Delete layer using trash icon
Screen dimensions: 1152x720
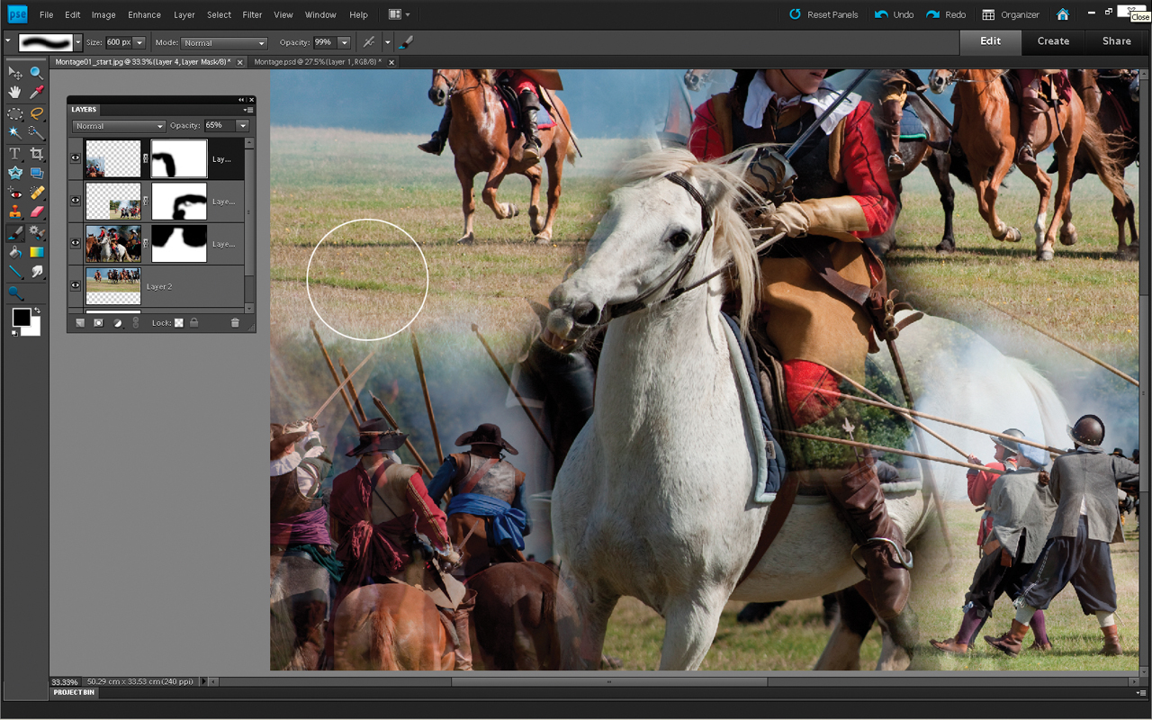[235, 322]
